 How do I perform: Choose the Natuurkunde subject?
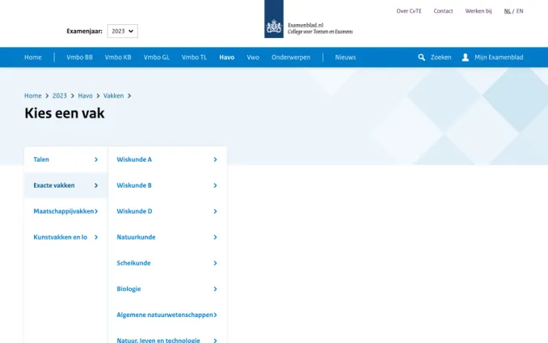167,237
